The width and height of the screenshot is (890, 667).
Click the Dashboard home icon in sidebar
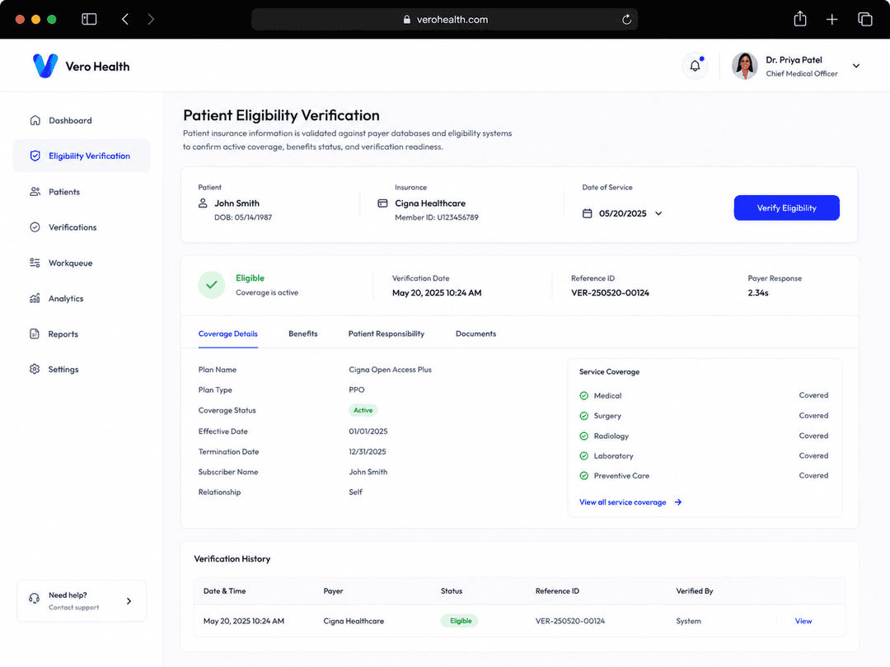coord(35,120)
